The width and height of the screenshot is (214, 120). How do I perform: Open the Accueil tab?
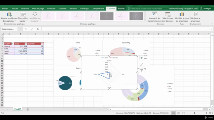15,9
